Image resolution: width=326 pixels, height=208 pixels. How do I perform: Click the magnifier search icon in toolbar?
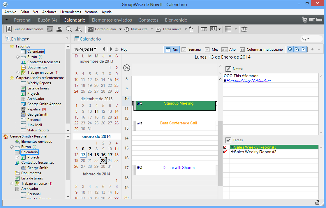click(x=69, y=29)
